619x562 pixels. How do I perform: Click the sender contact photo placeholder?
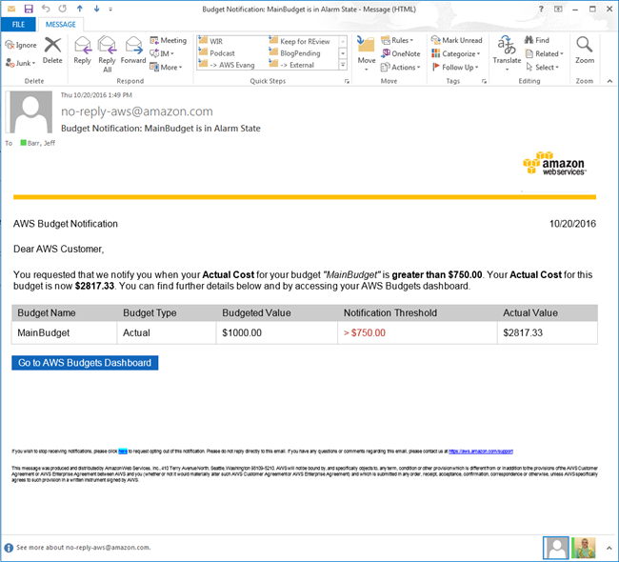click(30, 114)
